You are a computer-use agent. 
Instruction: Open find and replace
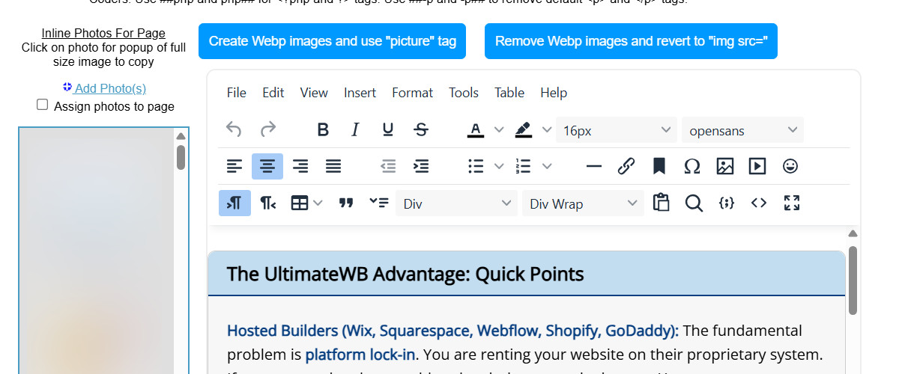pos(694,203)
